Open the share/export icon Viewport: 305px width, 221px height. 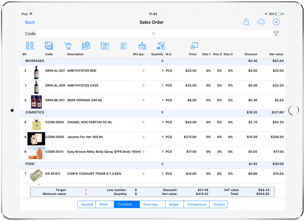tap(246, 22)
